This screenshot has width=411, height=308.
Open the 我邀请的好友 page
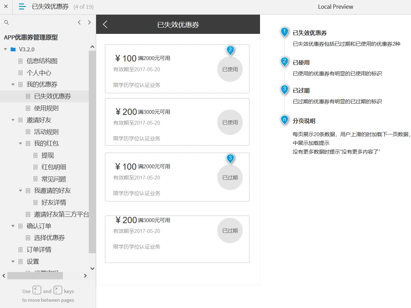(x=52, y=191)
